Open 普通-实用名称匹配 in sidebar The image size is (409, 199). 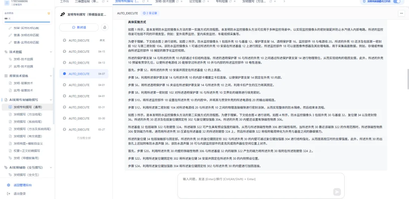click(x=27, y=42)
